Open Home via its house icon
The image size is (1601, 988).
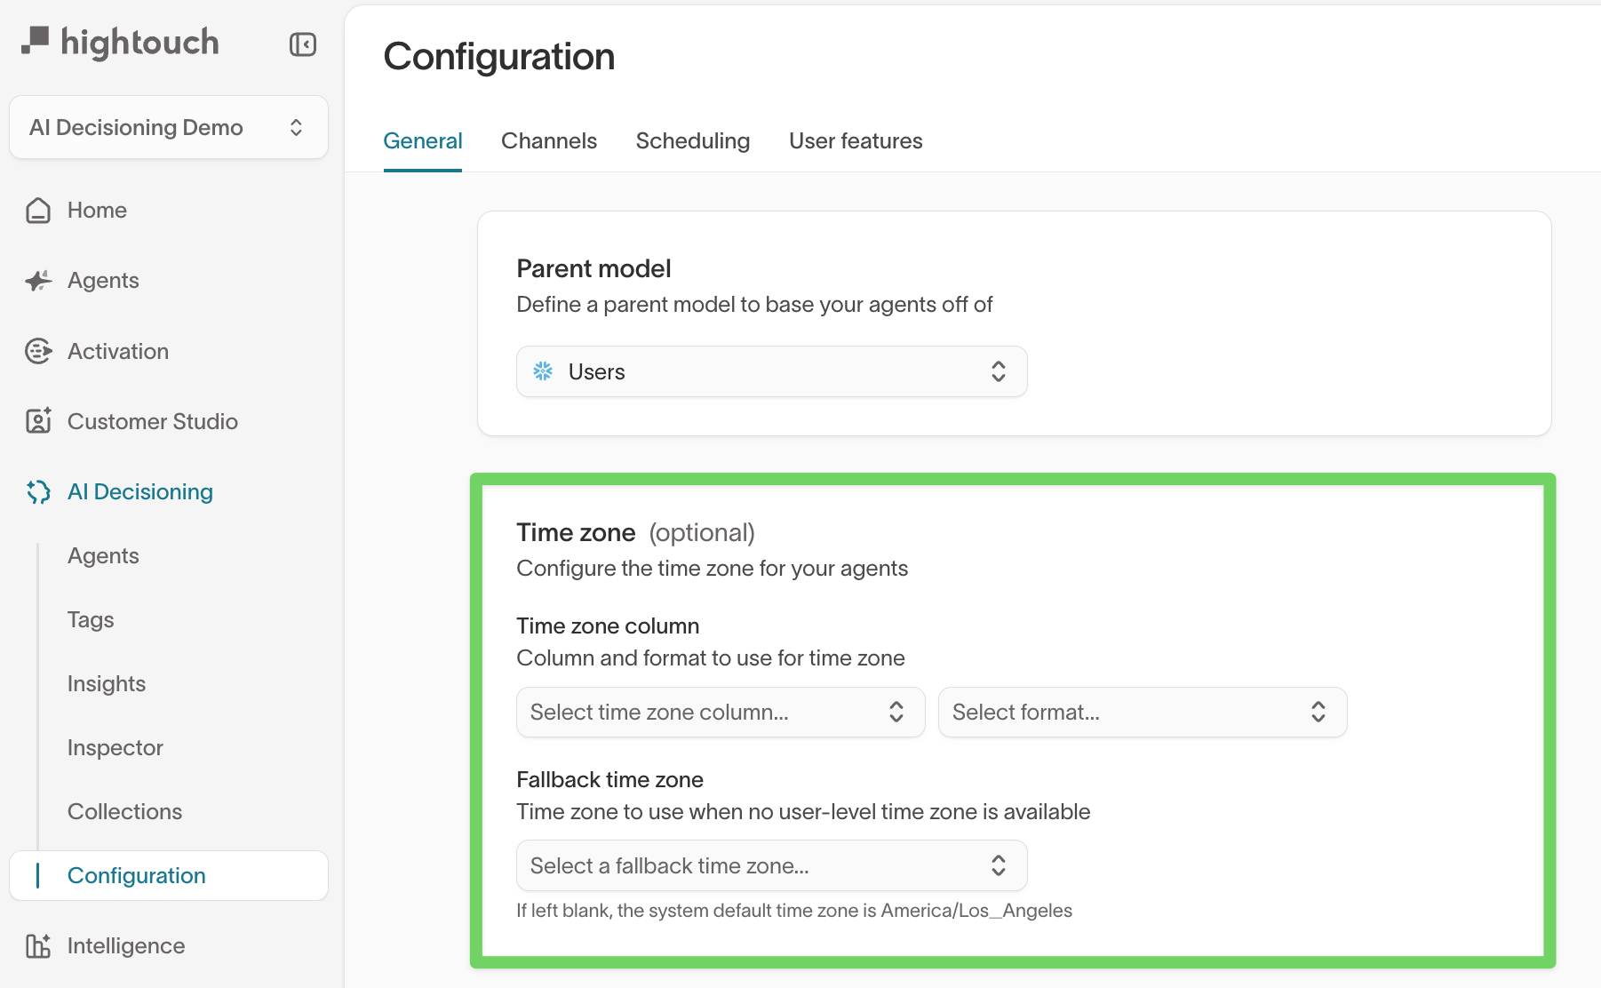[x=38, y=211]
